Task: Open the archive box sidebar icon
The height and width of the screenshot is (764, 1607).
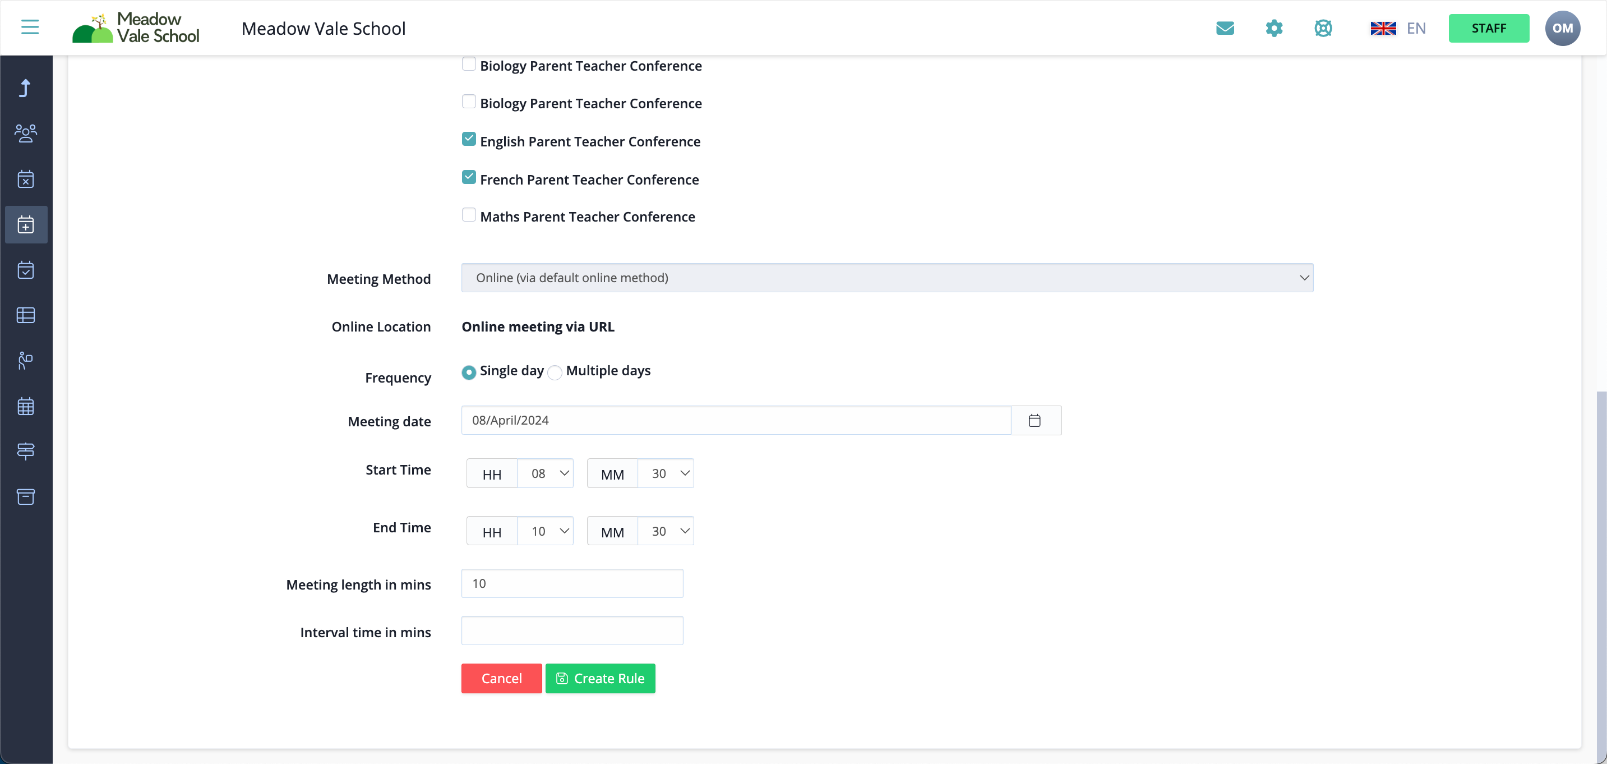Action: [26, 497]
